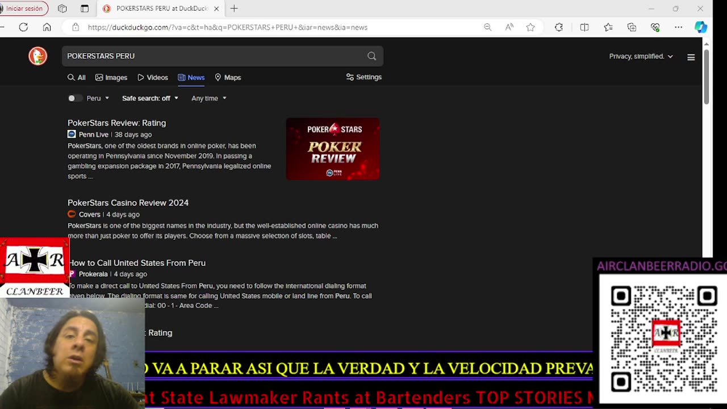The height and width of the screenshot is (409, 727).
Task: Click the '38 days ago' text
Action: pyautogui.click(x=133, y=135)
